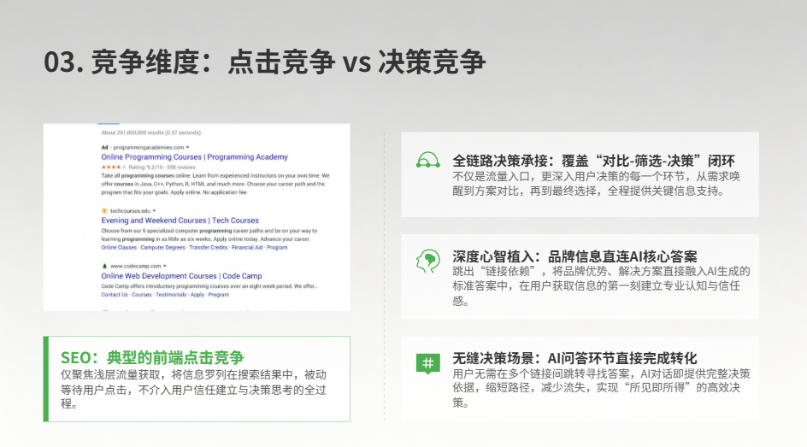Click the green hashtag speech-bubble icon

point(427,364)
